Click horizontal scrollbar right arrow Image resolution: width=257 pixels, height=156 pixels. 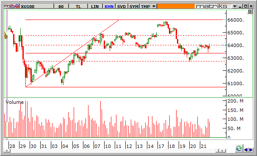coord(222,150)
